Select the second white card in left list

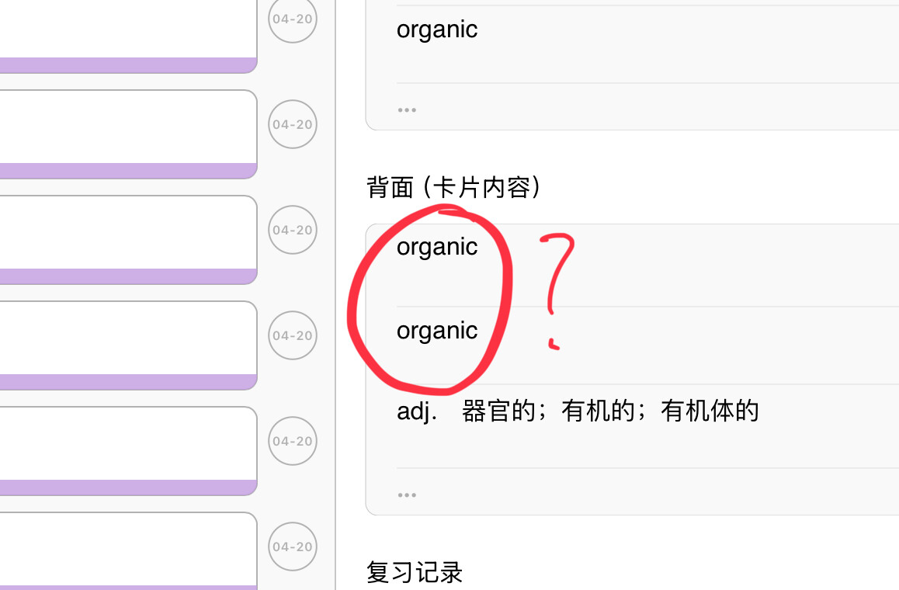[128, 134]
